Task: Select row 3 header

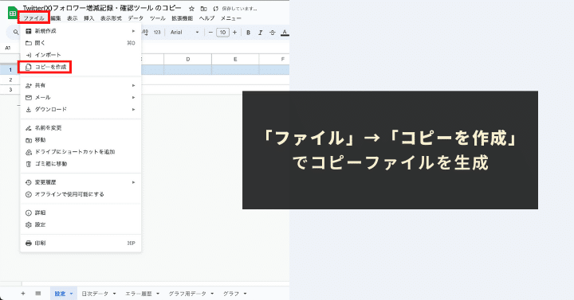Action: [x=10, y=90]
